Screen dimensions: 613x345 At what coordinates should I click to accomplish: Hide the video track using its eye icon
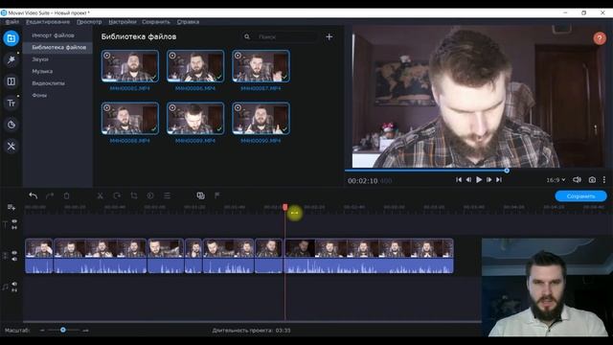pos(14,253)
